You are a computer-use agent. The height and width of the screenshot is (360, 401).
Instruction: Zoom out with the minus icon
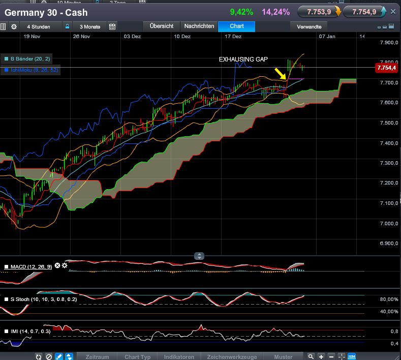coord(331,356)
